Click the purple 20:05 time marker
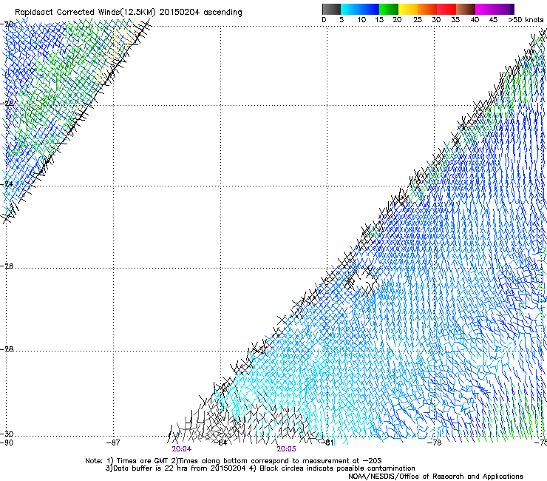The height and width of the screenshot is (481, 547). point(286,449)
